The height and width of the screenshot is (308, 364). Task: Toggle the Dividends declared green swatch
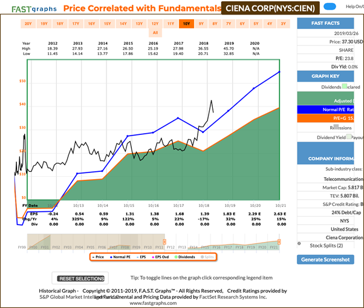(x=345, y=87)
